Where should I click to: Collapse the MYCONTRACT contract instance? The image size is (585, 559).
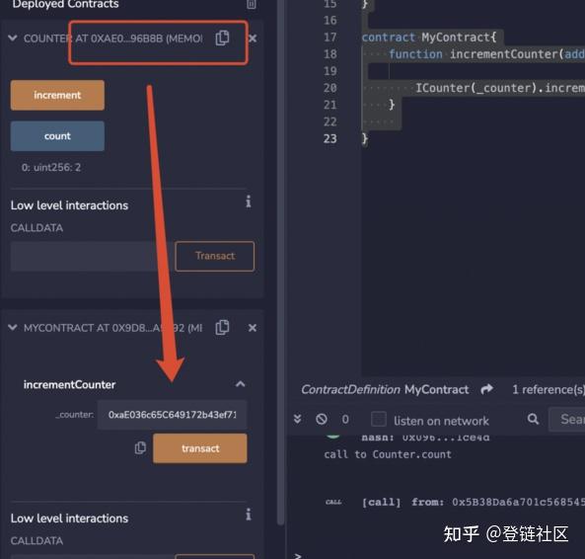click(x=13, y=328)
